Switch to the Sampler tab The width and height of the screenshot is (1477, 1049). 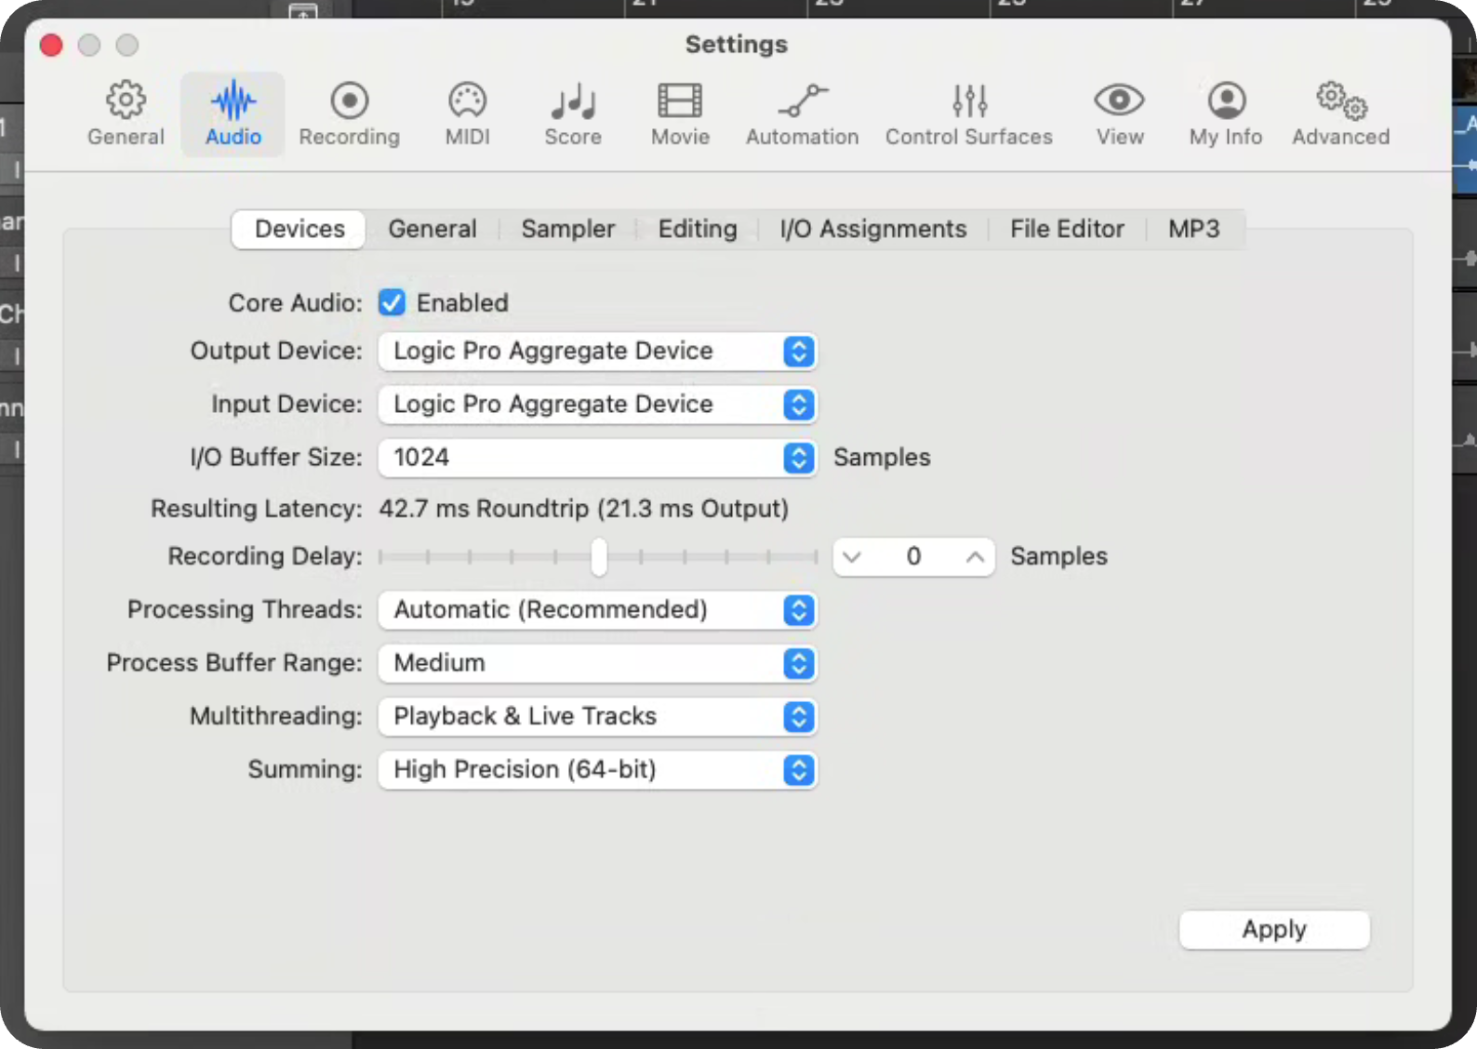[568, 229]
